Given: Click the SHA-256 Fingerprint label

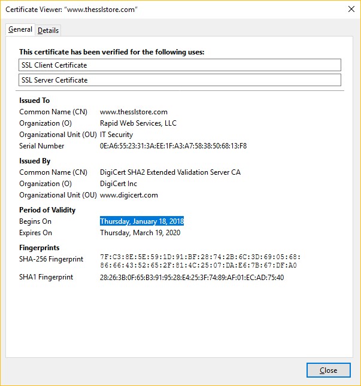Looking at the screenshot, I should [x=51, y=259].
